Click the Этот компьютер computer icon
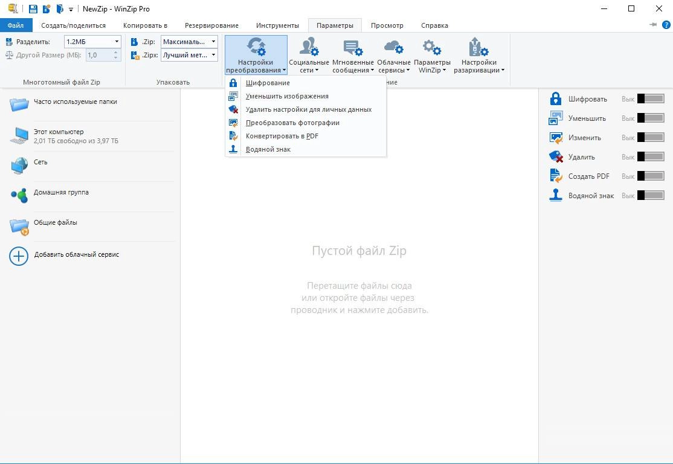Image resolution: width=673 pixels, height=464 pixels. (19, 135)
